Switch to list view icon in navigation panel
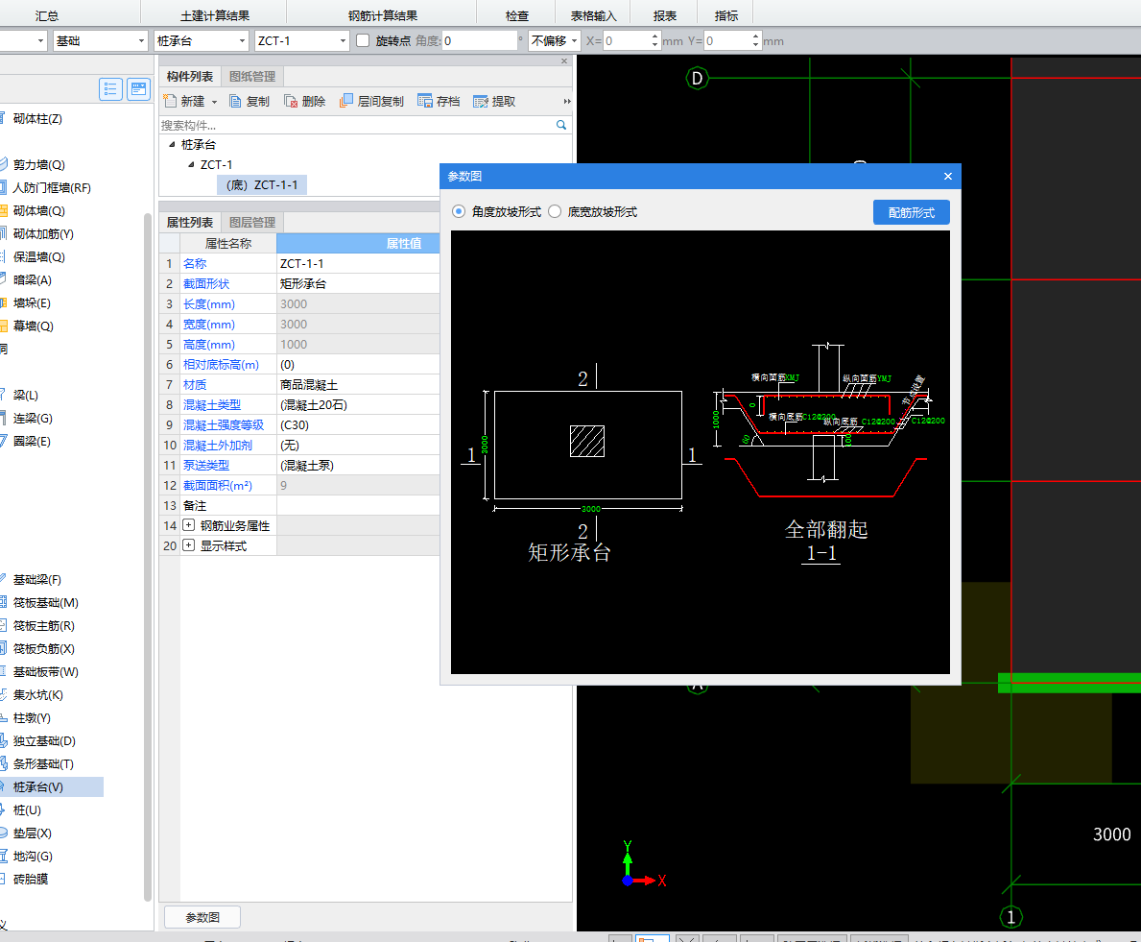 tap(110, 89)
